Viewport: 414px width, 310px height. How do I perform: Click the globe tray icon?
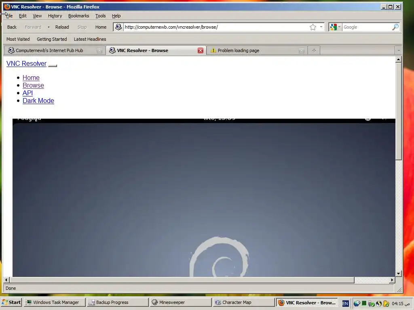[357, 304]
